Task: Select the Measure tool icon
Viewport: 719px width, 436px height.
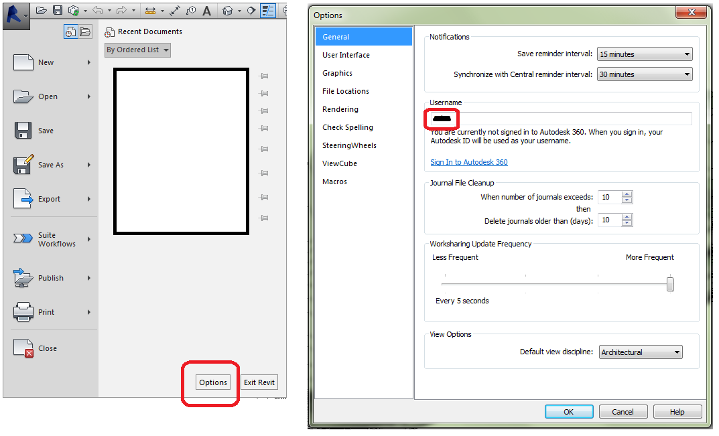Action: pyautogui.click(x=150, y=11)
